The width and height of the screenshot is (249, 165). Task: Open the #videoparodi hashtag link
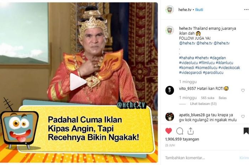(190, 72)
